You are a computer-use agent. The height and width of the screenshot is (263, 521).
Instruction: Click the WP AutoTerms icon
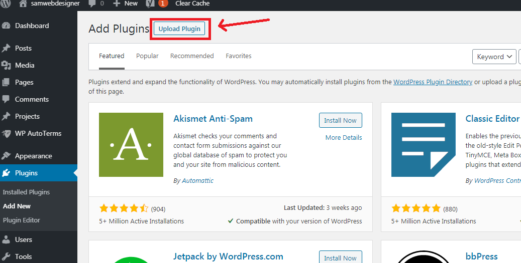6,133
